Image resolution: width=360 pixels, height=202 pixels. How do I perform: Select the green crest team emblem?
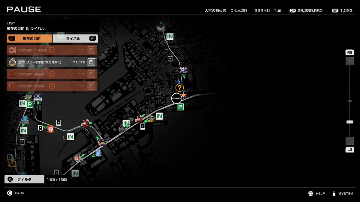click(28, 97)
